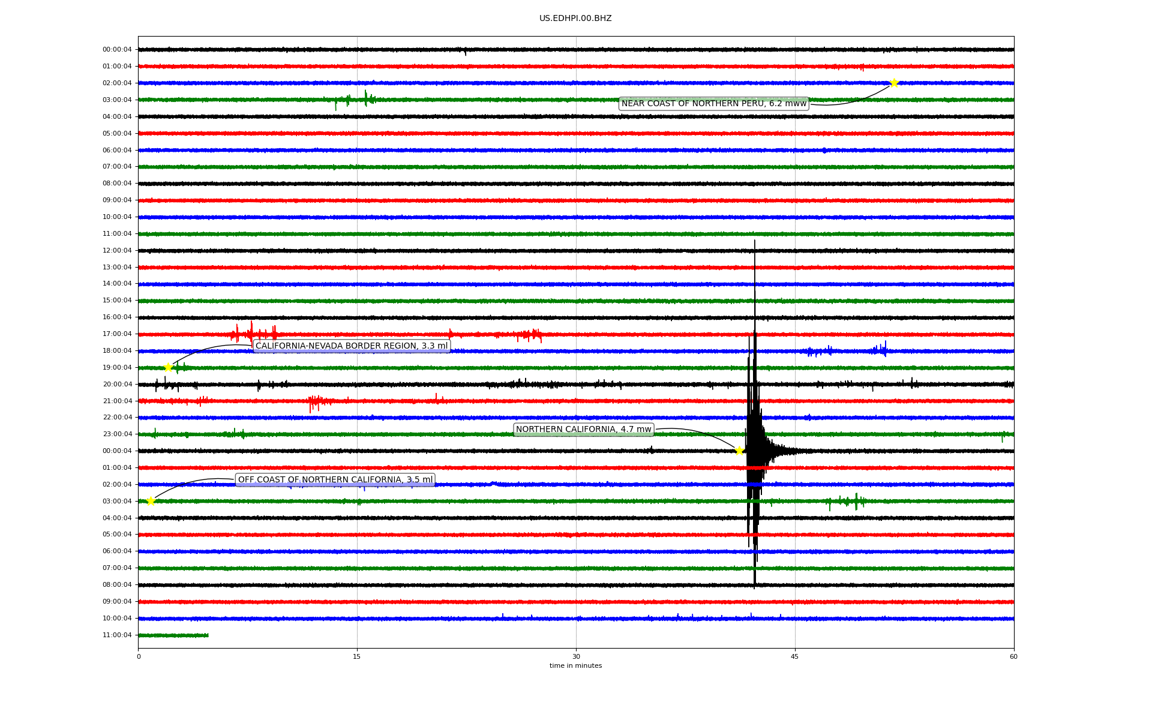
Task: Click the final 11:00:04 row label
Action: [x=117, y=635]
